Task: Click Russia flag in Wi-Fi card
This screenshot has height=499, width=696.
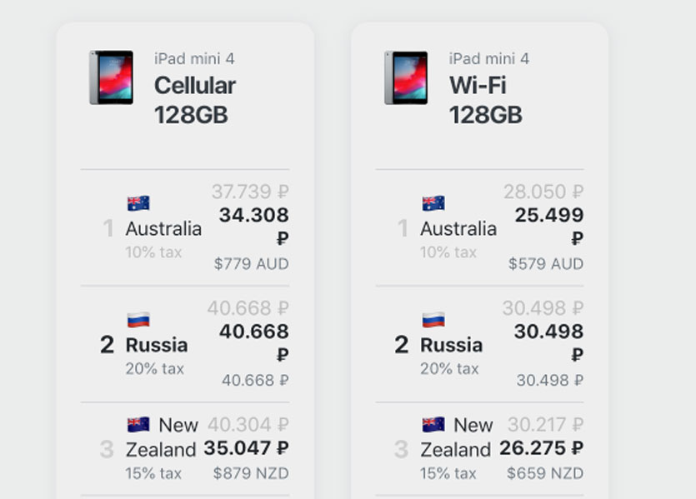Action: click(433, 320)
